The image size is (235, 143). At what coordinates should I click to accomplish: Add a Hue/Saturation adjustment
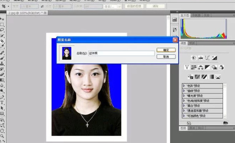pos(194,67)
